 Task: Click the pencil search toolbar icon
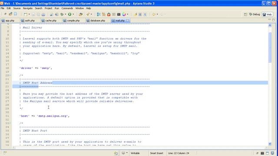pos(88,14)
